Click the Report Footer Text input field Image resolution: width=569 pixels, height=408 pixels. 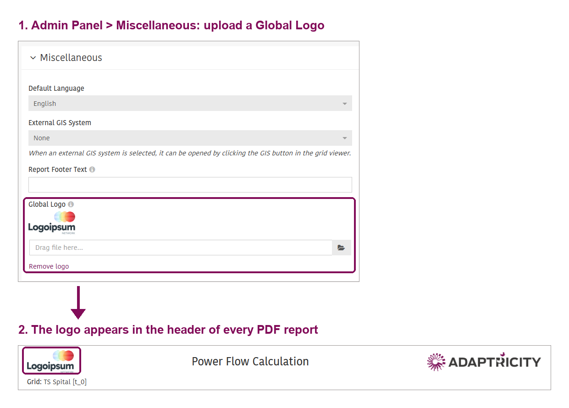pyautogui.click(x=190, y=185)
